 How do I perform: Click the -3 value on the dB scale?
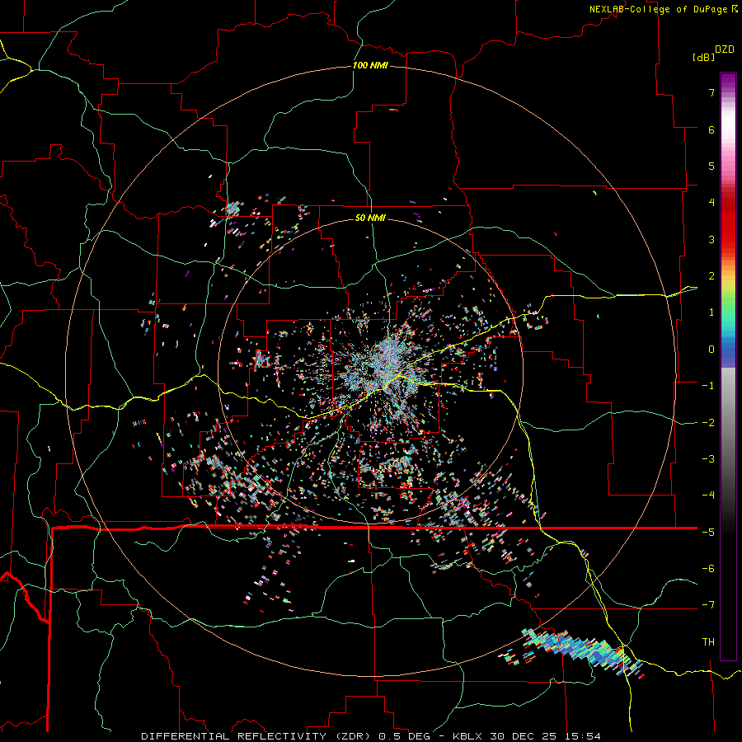click(708, 459)
